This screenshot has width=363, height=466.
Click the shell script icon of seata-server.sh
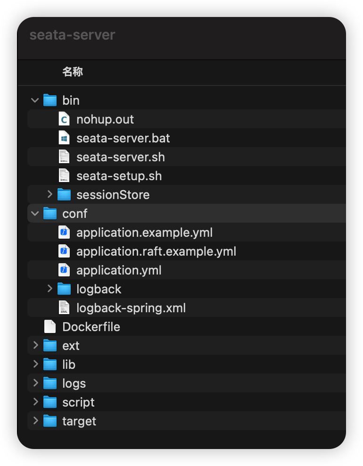(x=64, y=157)
